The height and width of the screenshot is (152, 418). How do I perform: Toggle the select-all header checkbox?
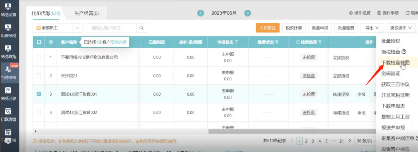point(39,42)
